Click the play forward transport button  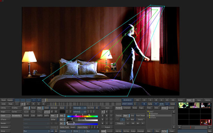(x=161, y=100)
